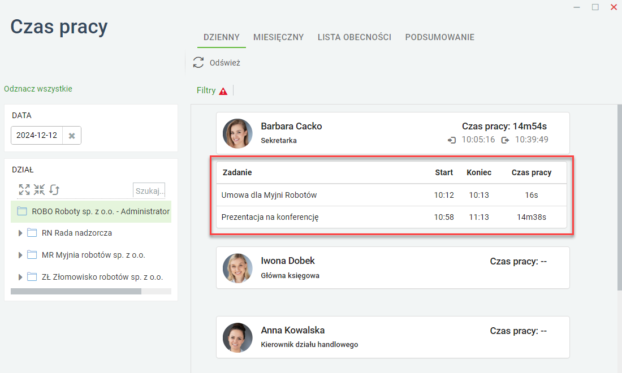Clear the date with the X icon
This screenshot has height=373, width=622.
(72, 136)
